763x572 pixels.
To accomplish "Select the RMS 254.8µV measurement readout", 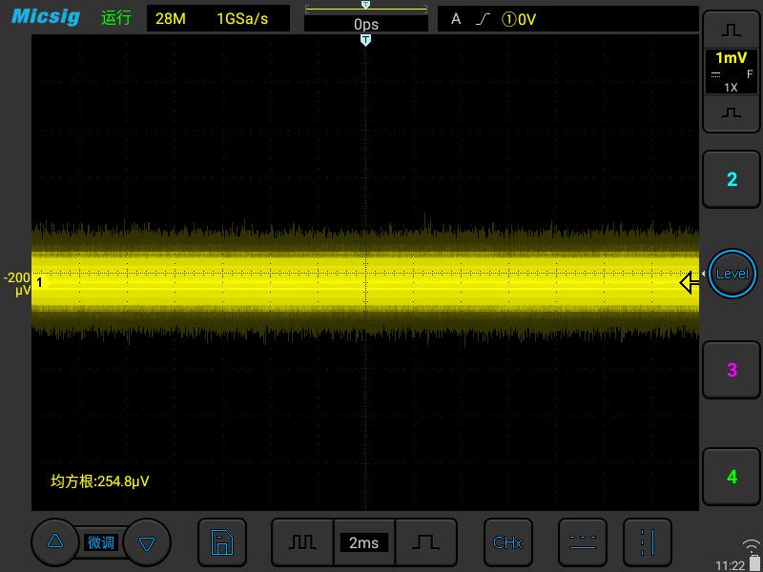I will click(100, 481).
